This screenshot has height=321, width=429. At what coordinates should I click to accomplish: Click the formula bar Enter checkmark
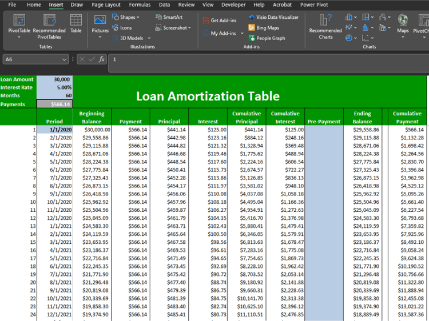(x=92, y=59)
